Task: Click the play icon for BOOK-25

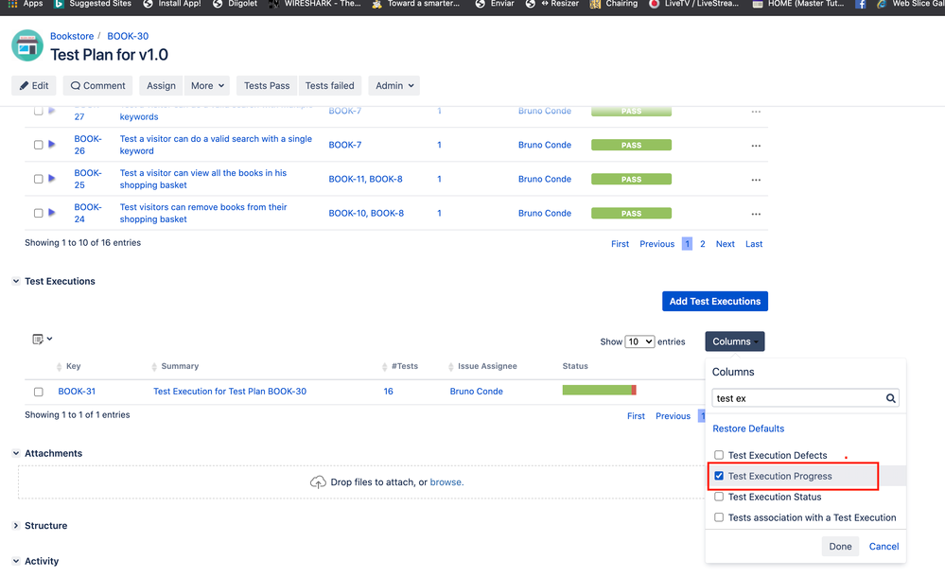Action: coord(52,179)
